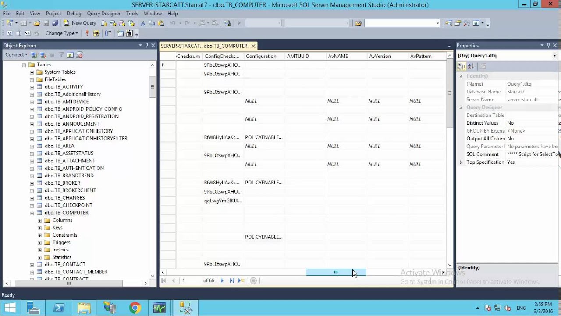Open the Find combo box dropdown arrow
561x316 pixels.
coord(437,23)
